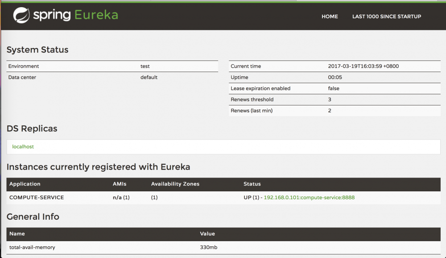Open the HOME navigation item
The height and width of the screenshot is (258, 446).
click(x=330, y=16)
